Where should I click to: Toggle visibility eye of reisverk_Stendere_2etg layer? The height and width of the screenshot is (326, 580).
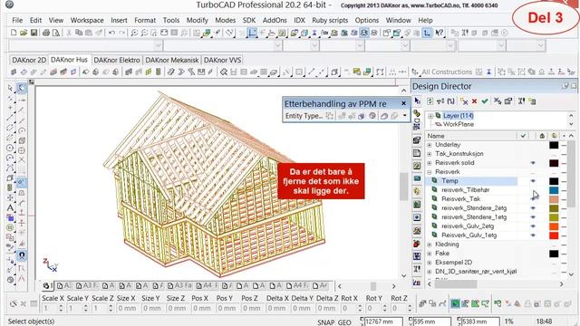pos(533,208)
